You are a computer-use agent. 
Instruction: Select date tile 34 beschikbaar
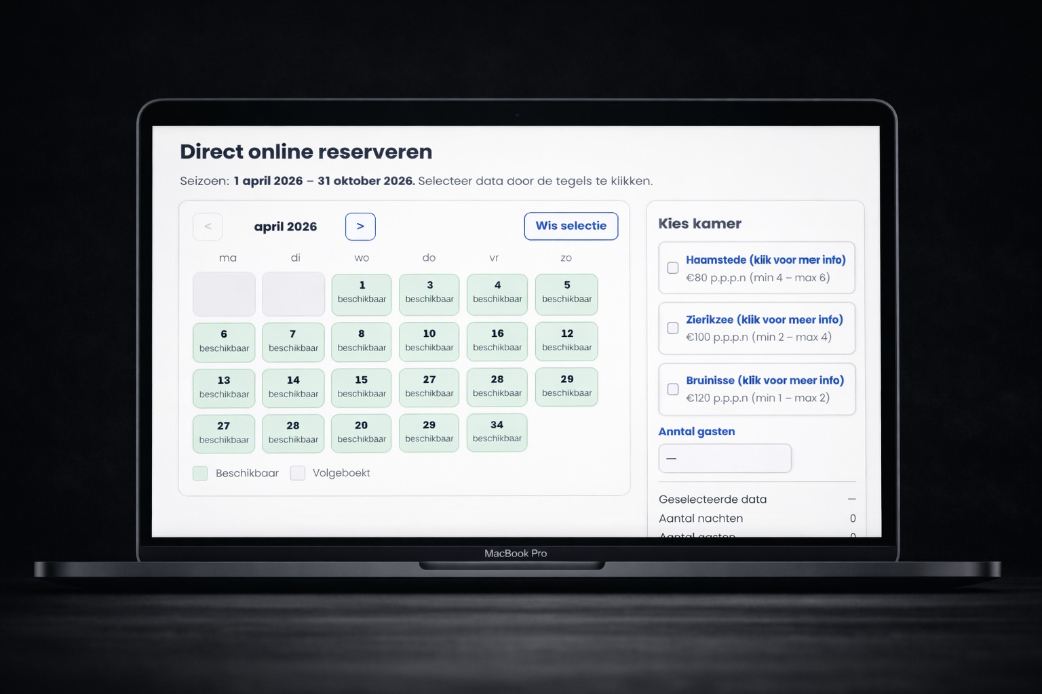pyautogui.click(x=497, y=432)
